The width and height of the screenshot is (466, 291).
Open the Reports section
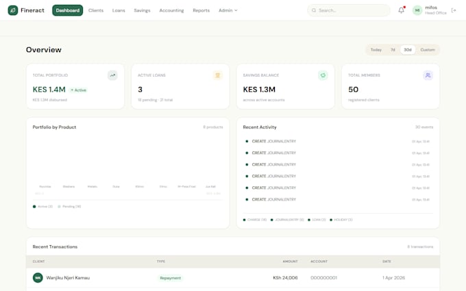(201, 10)
